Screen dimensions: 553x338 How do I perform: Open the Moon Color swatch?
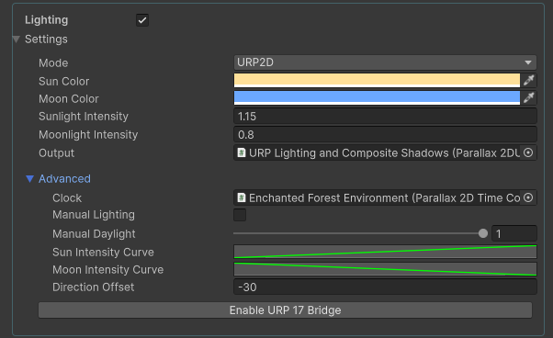(x=377, y=97)
